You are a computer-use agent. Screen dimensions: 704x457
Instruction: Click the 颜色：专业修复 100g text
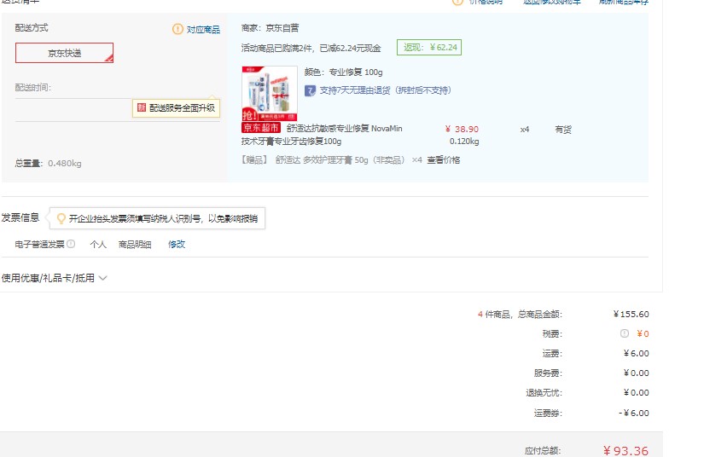click(x=344, y=72)
